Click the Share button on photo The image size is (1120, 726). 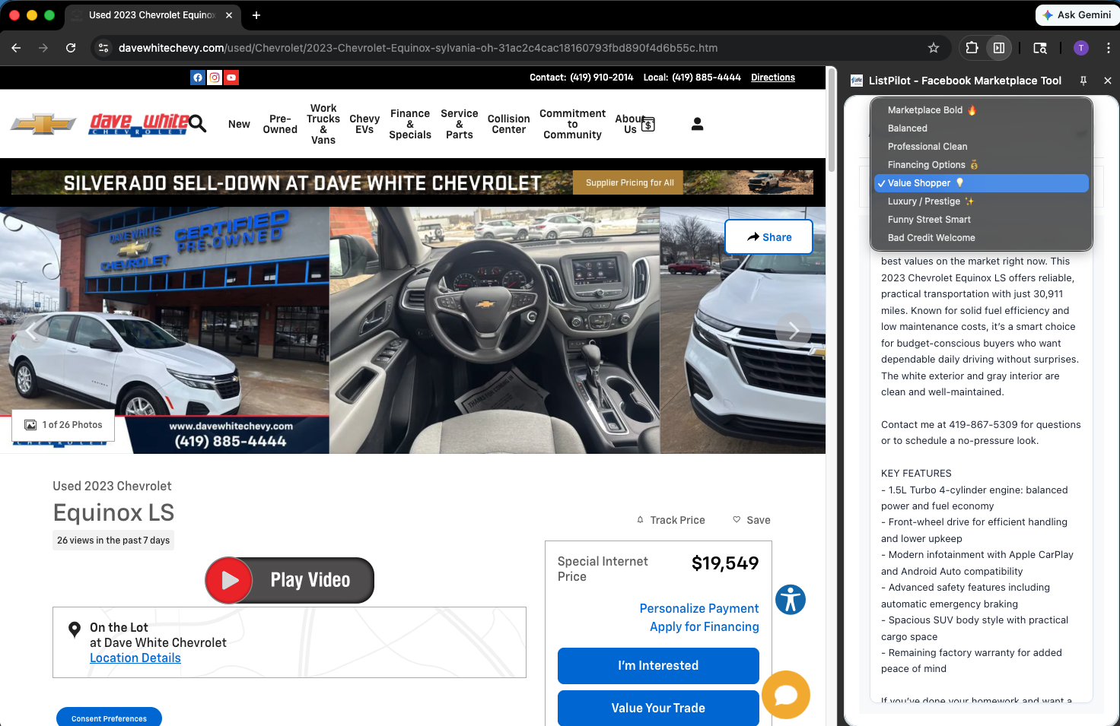(x=768, y=237)
